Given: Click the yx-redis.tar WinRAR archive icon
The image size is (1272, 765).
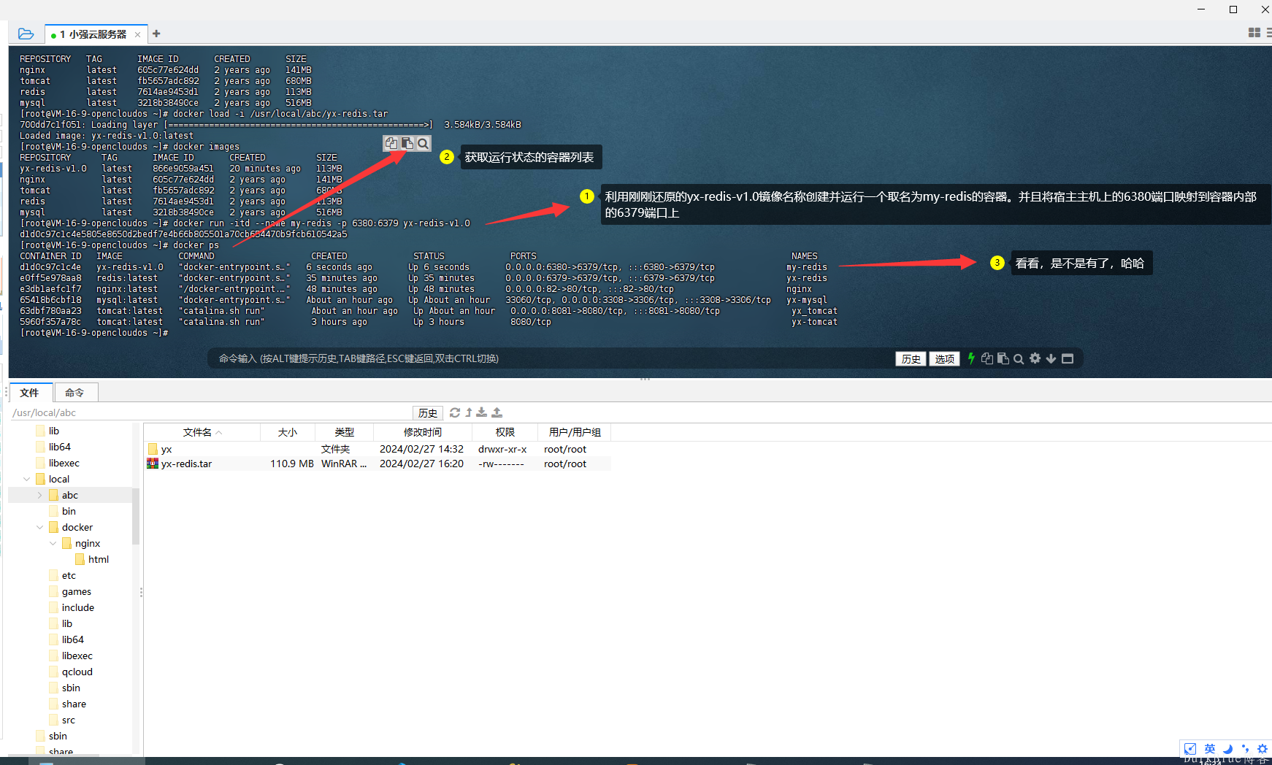Looking at the screenshot, I should 153,464.
